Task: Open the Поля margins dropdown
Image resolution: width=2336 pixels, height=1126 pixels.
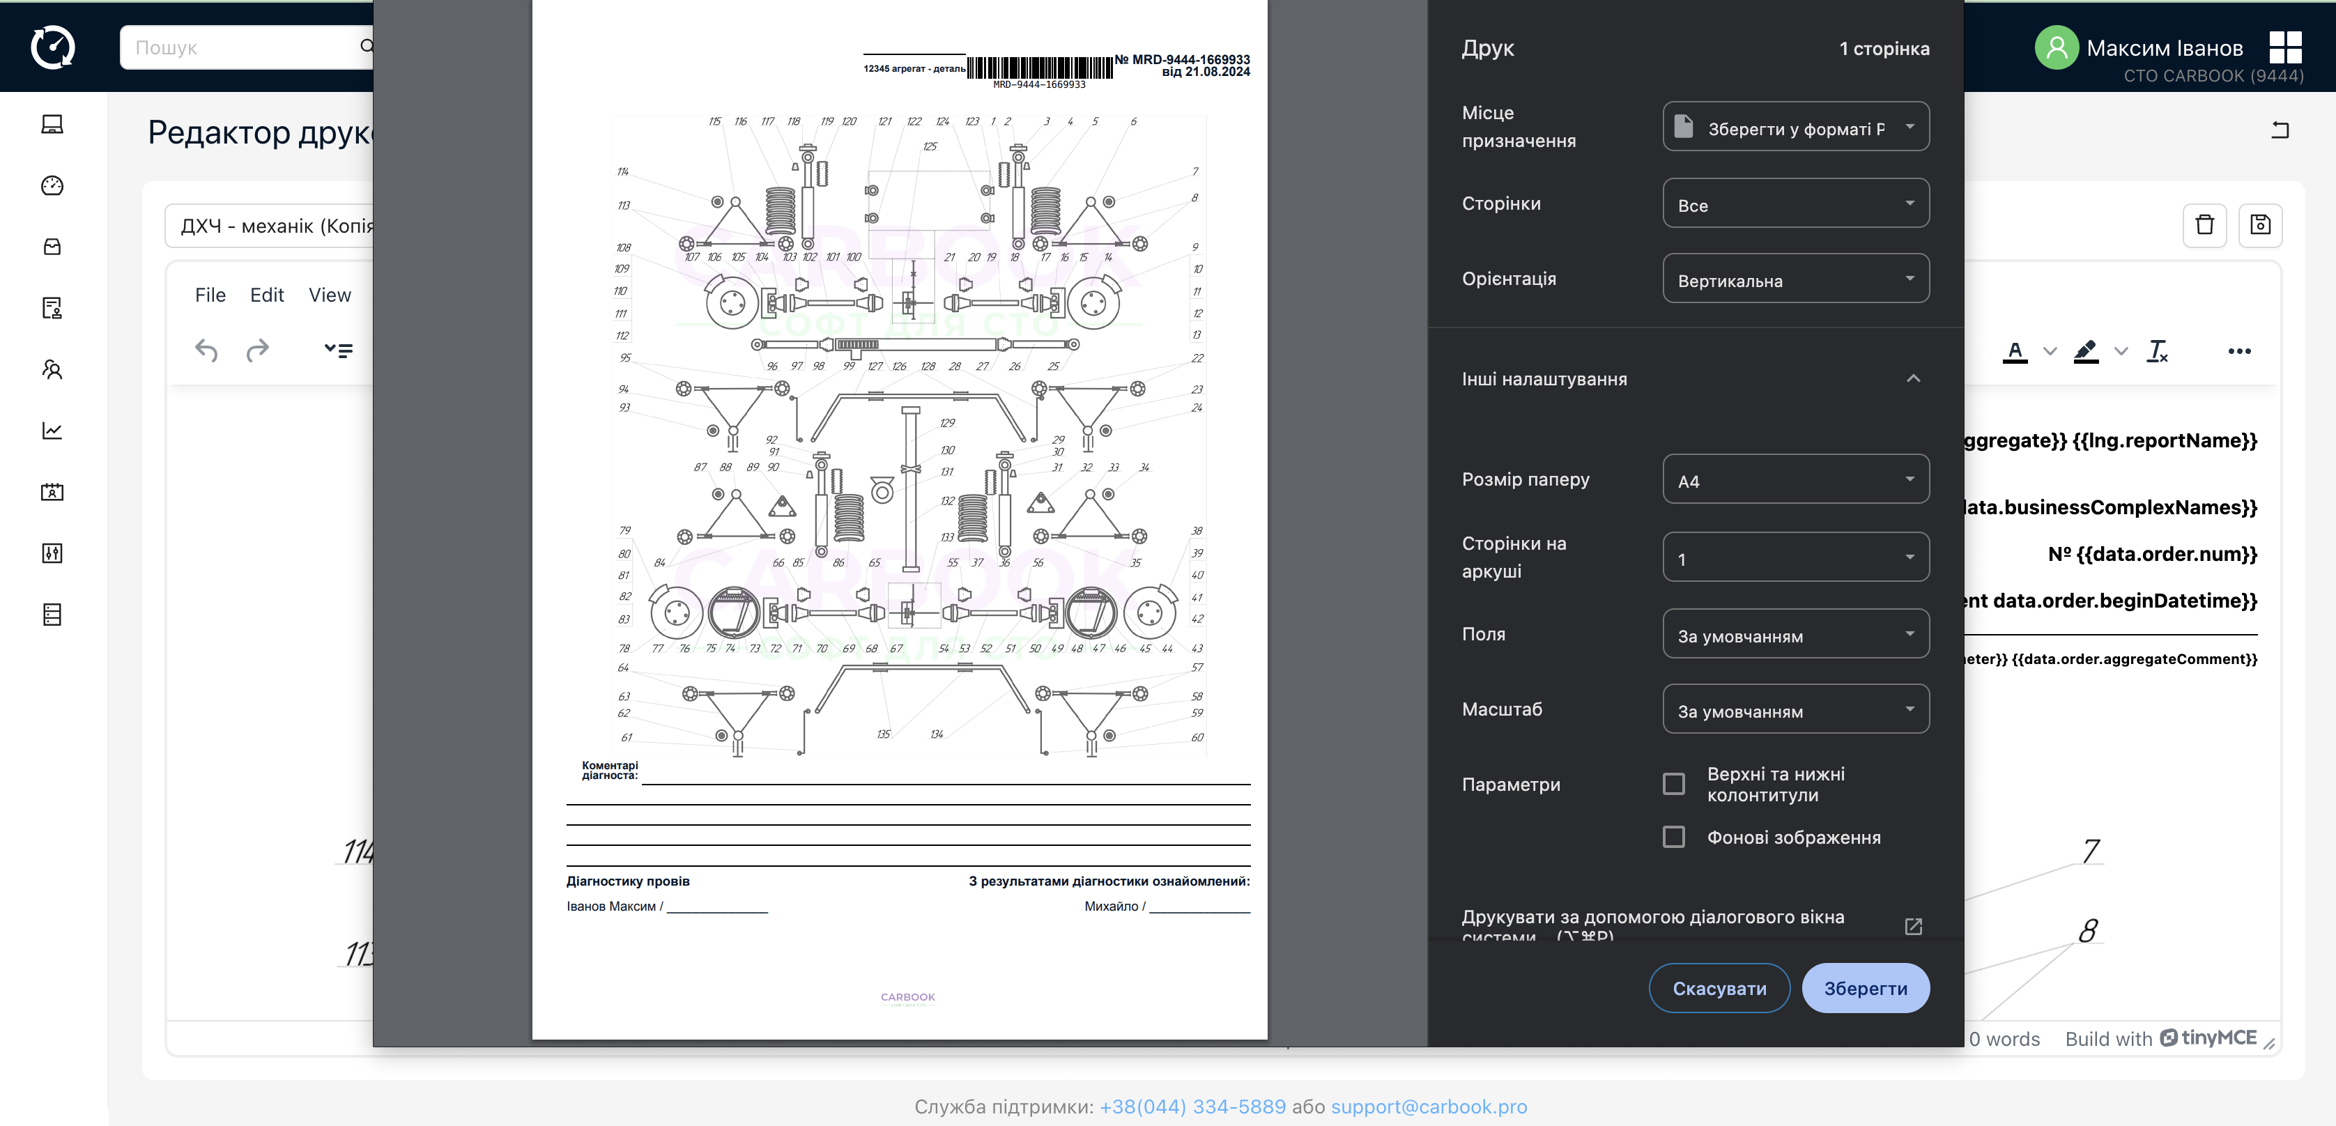Action: click(x=1795, y=635)
